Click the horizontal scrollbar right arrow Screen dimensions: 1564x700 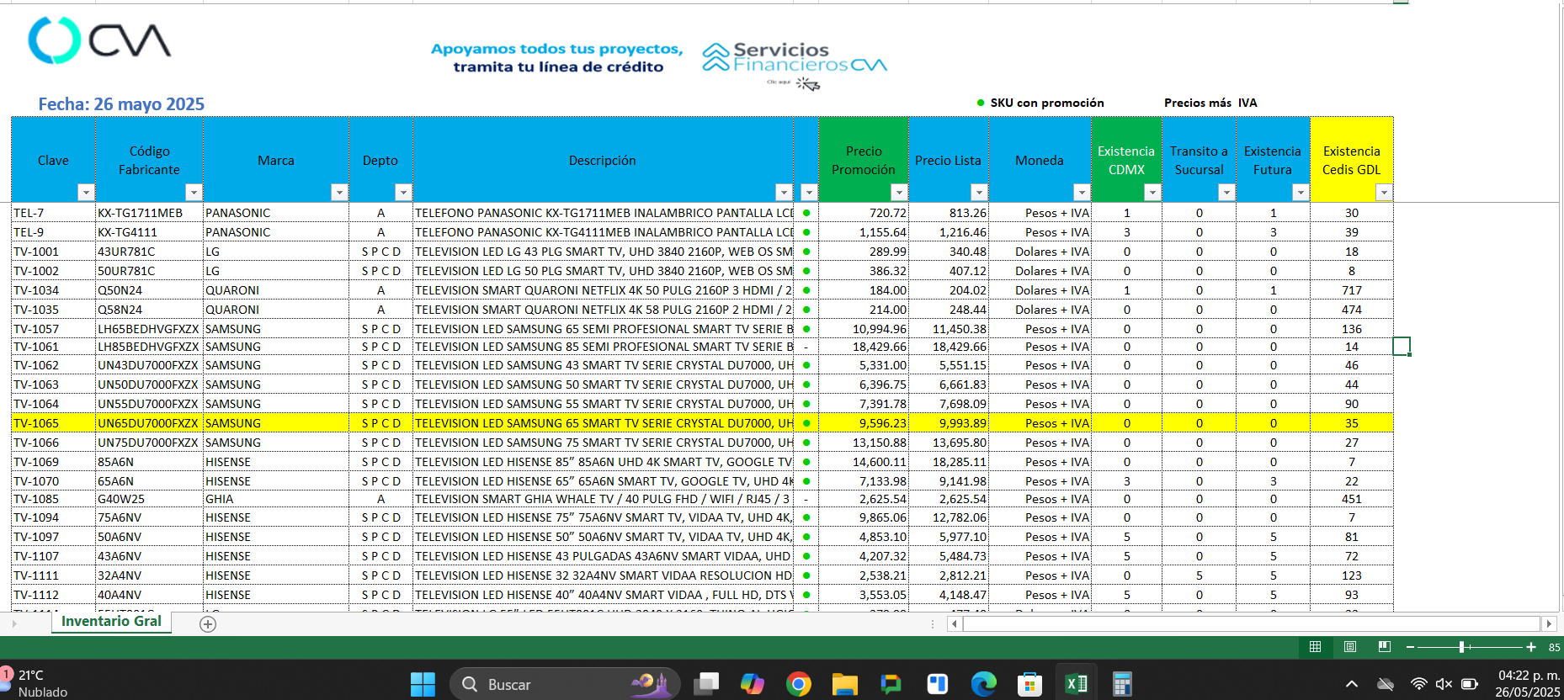(1549, 623)
